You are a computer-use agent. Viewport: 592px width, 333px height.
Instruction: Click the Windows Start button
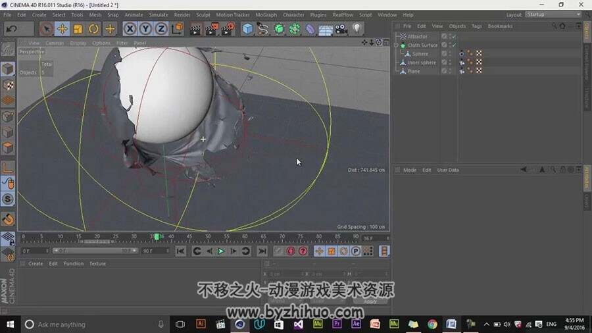[x=10, y=324]
